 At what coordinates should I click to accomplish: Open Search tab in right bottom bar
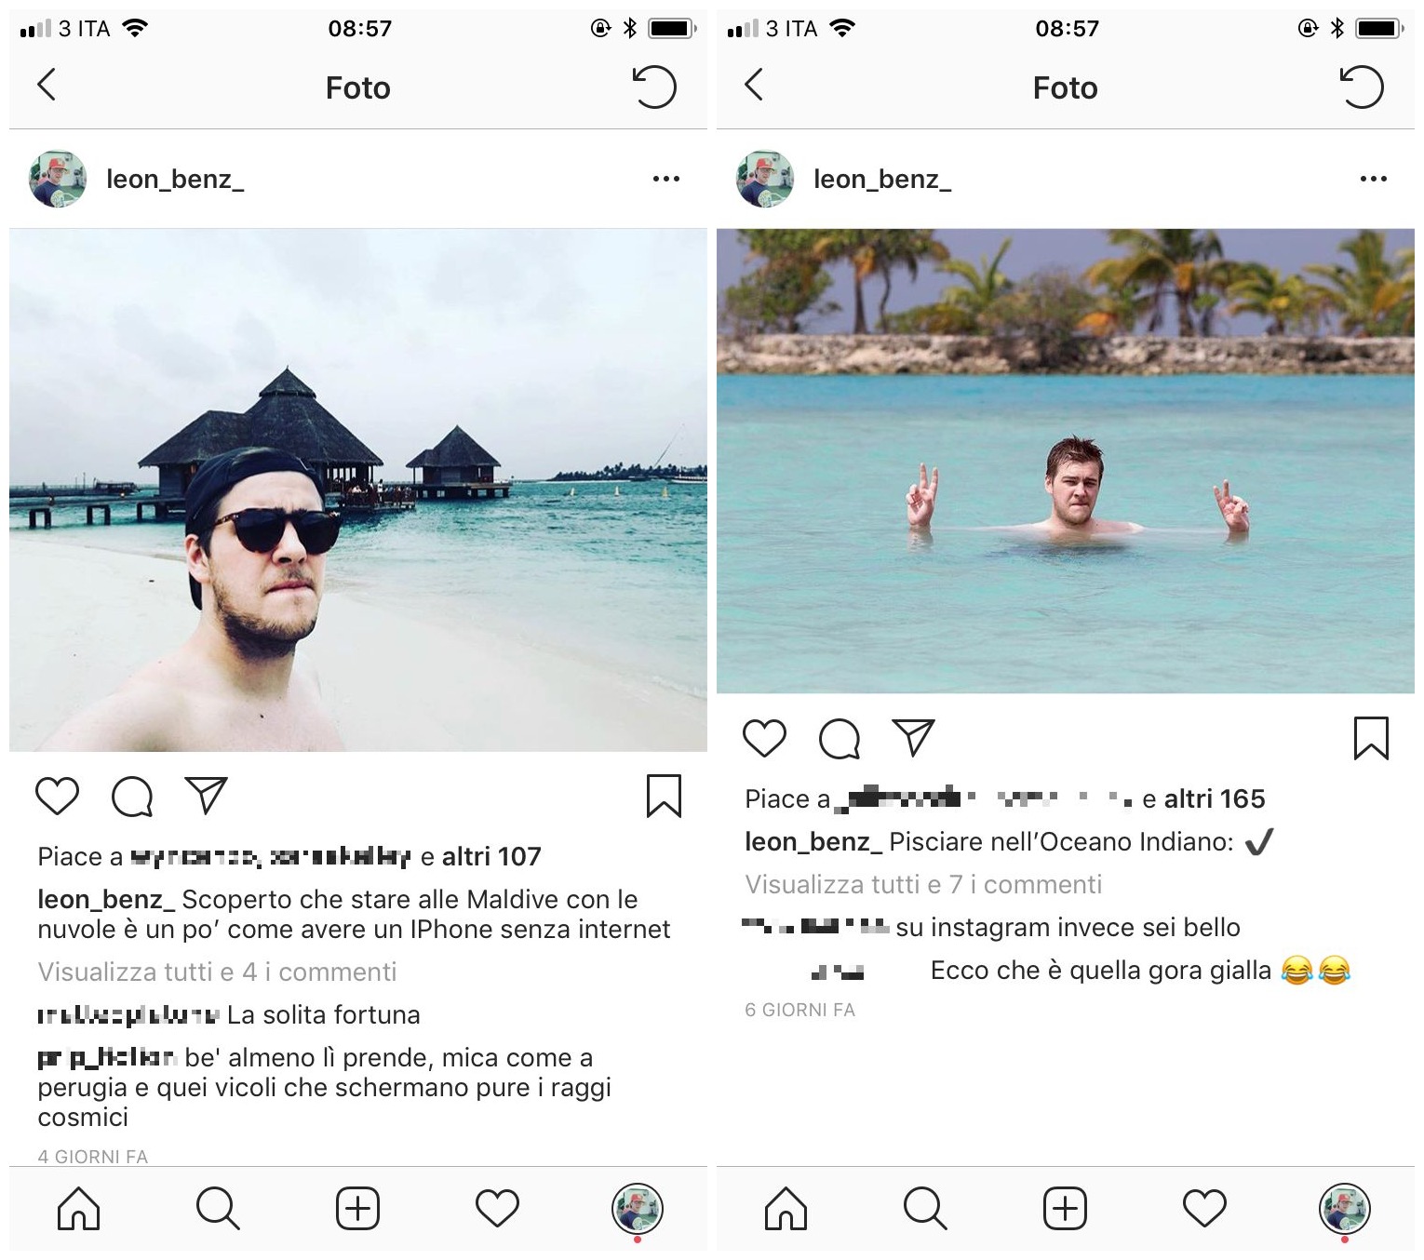click(925, 1209)
